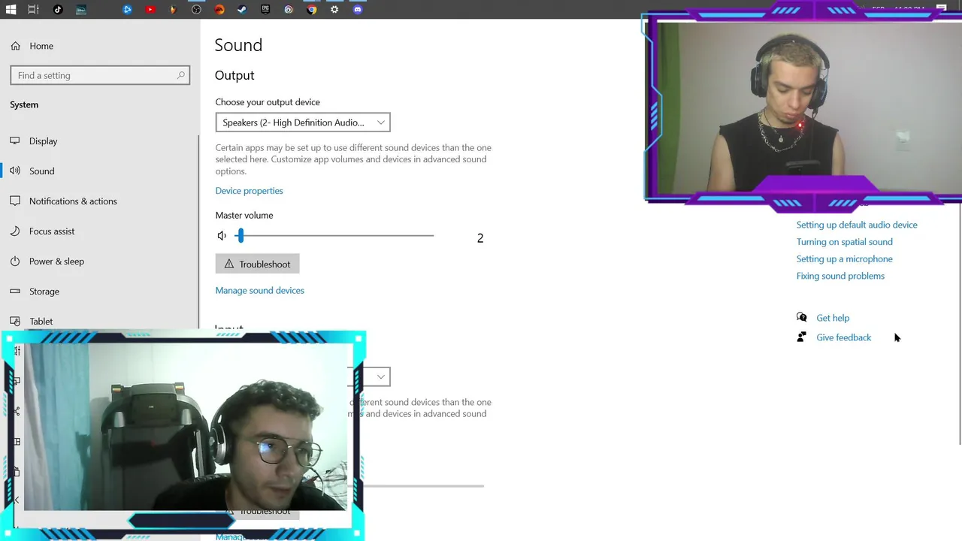Click the System heading in sidebar
The height and width of the screenshot is (541, 962).
point(24,104)
